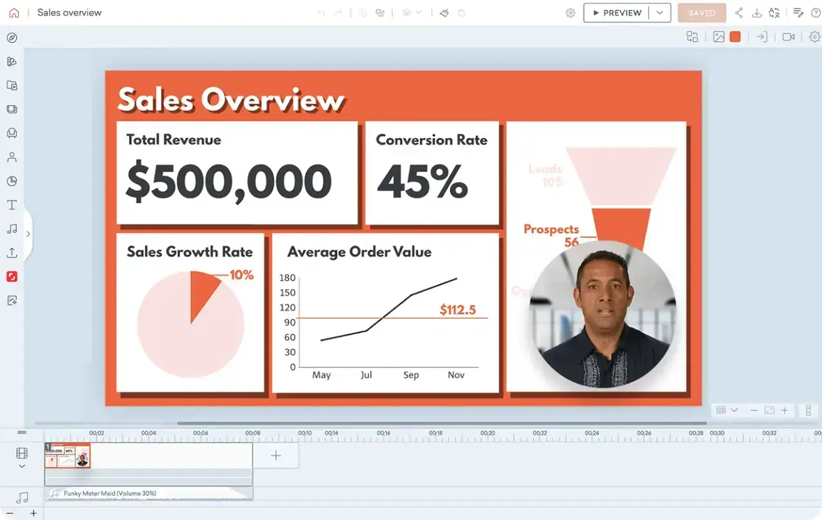This screenshot has width=822, height=520.
Task: Click the project name Sales overview
Action: tap(70, 13)
